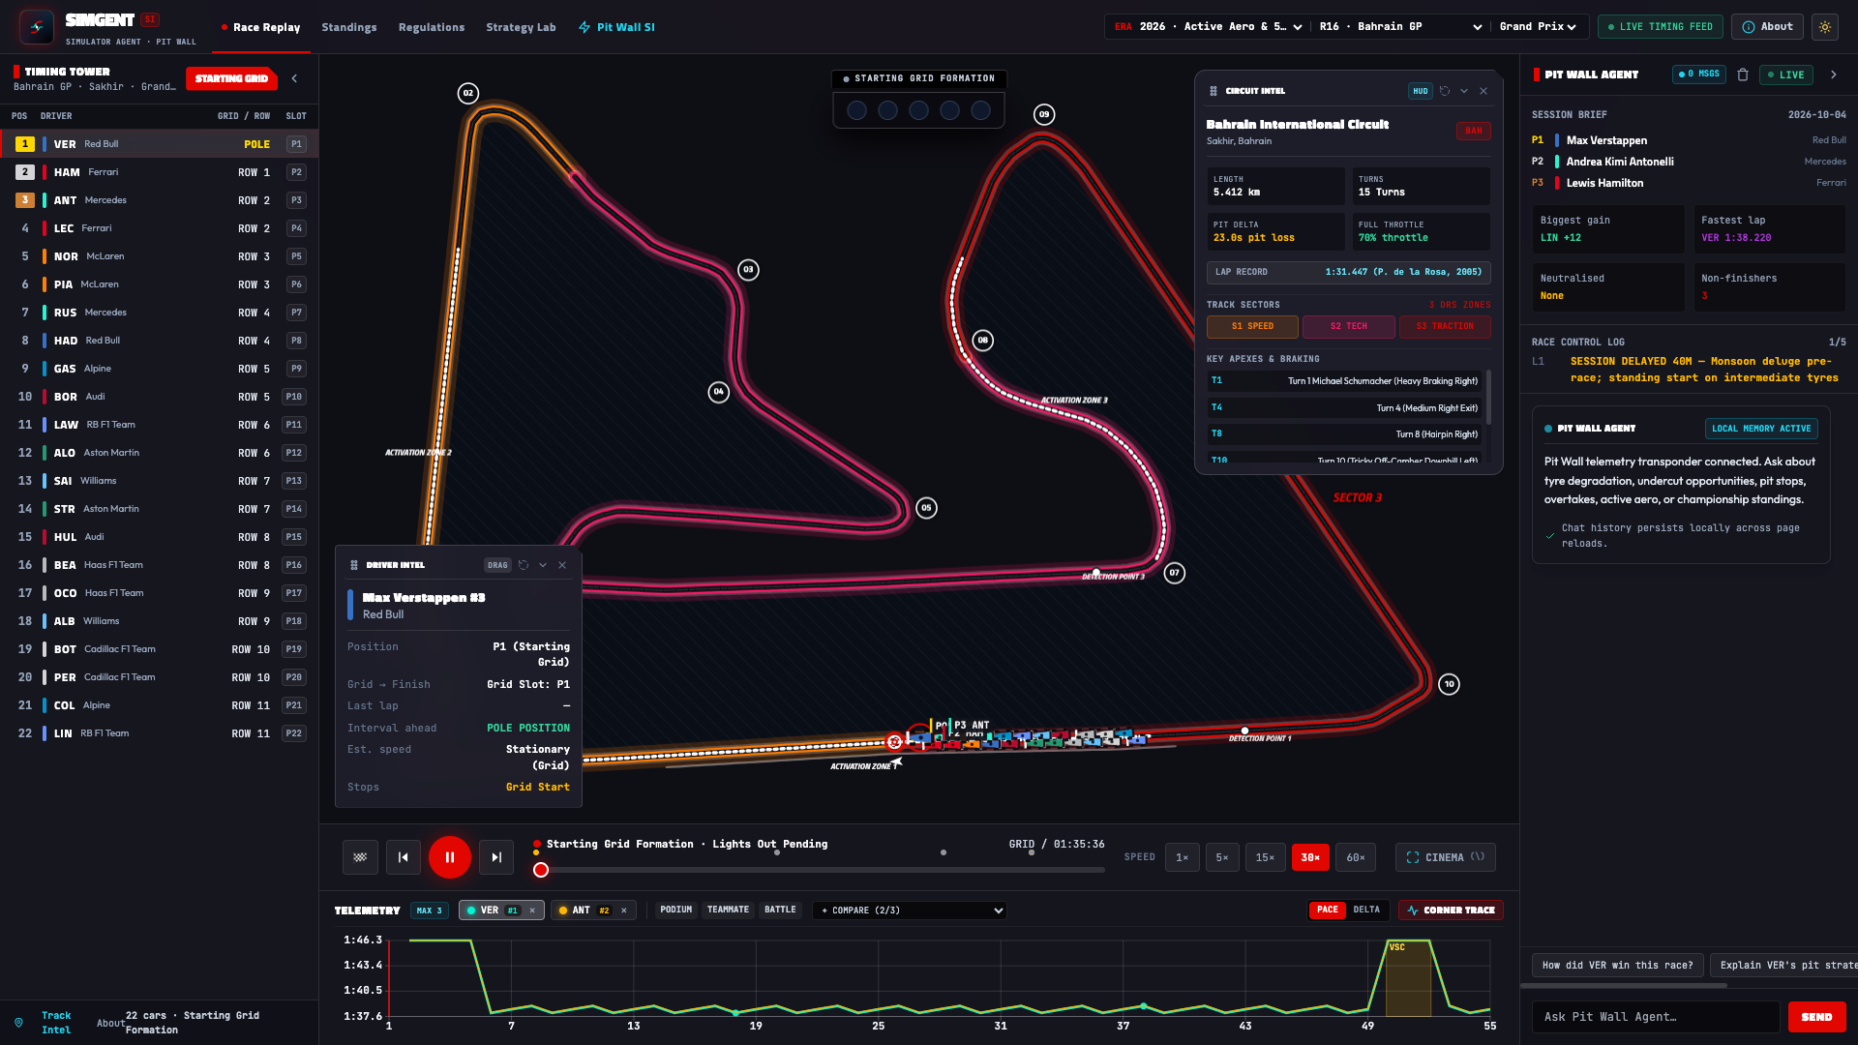Collapse the Timing Tower panel arrow
The image size is (1858, 1045).
[295, 78]
